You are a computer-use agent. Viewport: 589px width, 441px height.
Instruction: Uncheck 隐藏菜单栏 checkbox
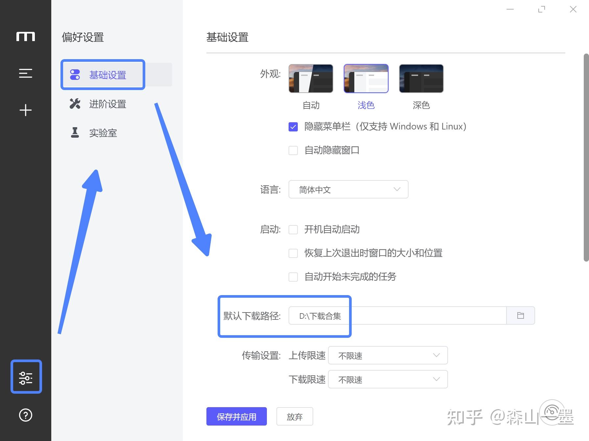pos(293,127)
